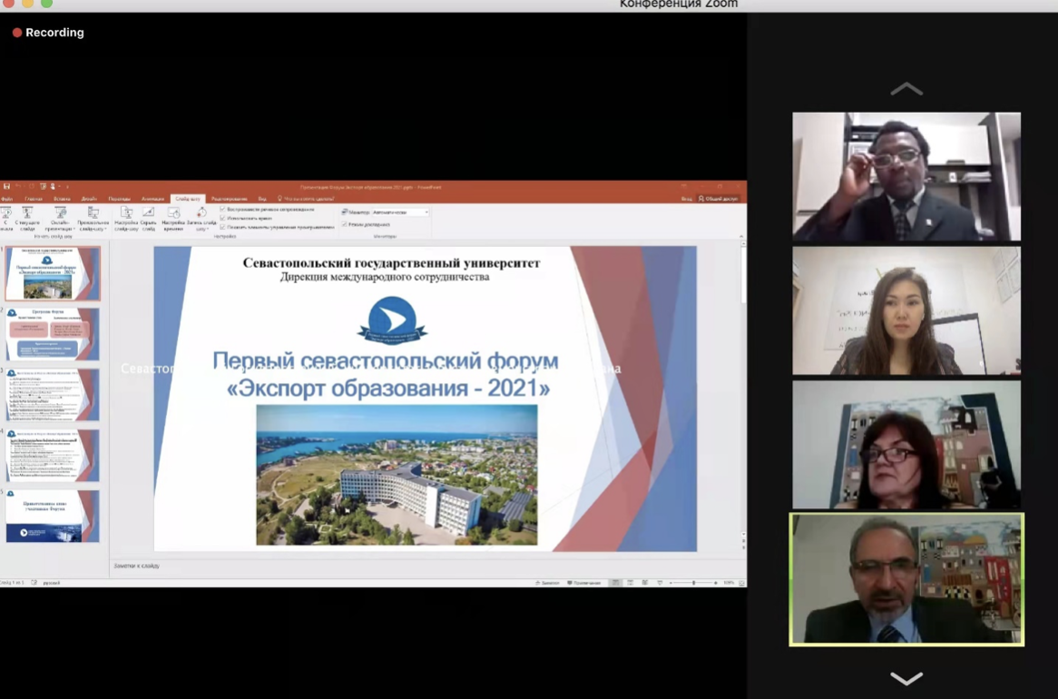Select highlighted active speaker video tile
1058x699 pixels.
906,579
